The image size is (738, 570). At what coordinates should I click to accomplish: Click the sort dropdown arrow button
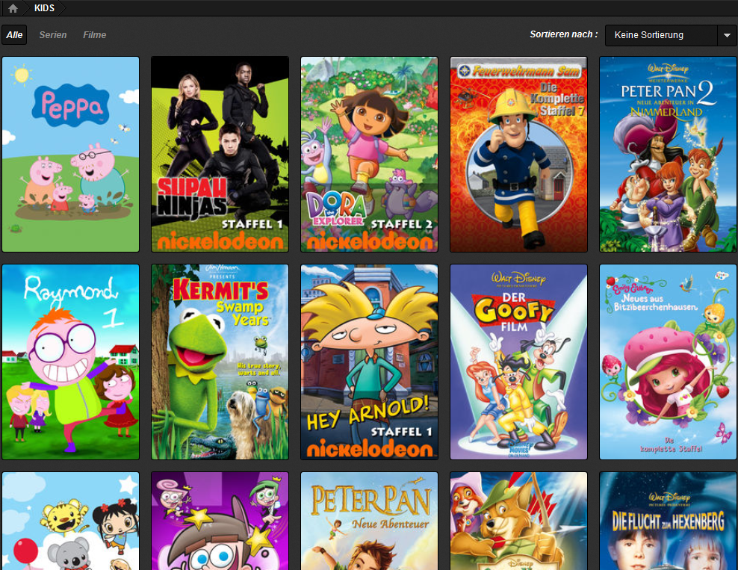coord(727,35)
